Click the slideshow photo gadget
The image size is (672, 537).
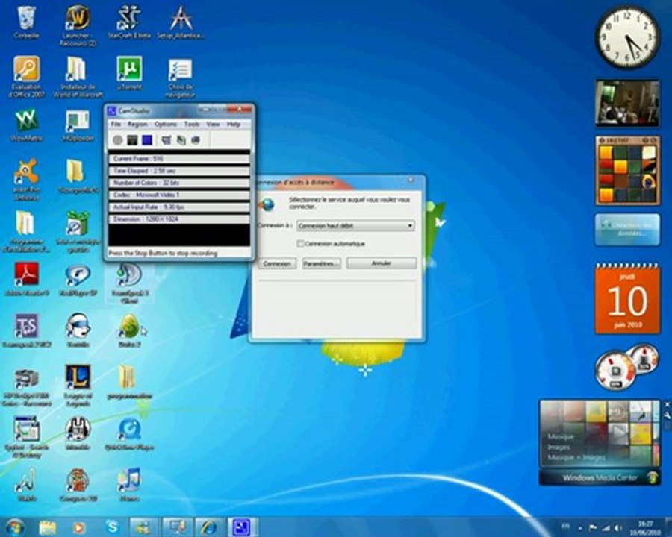click(x=627, y=103)
